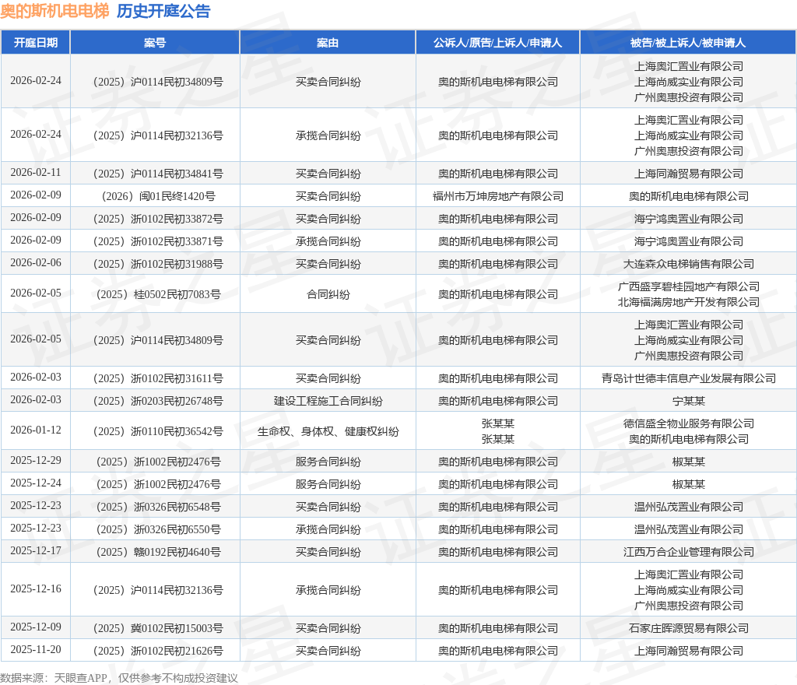797x685 pixels.
Task: Click defendant 石家庄晖源贸易有限公司
Action: [x=688, y=628]
